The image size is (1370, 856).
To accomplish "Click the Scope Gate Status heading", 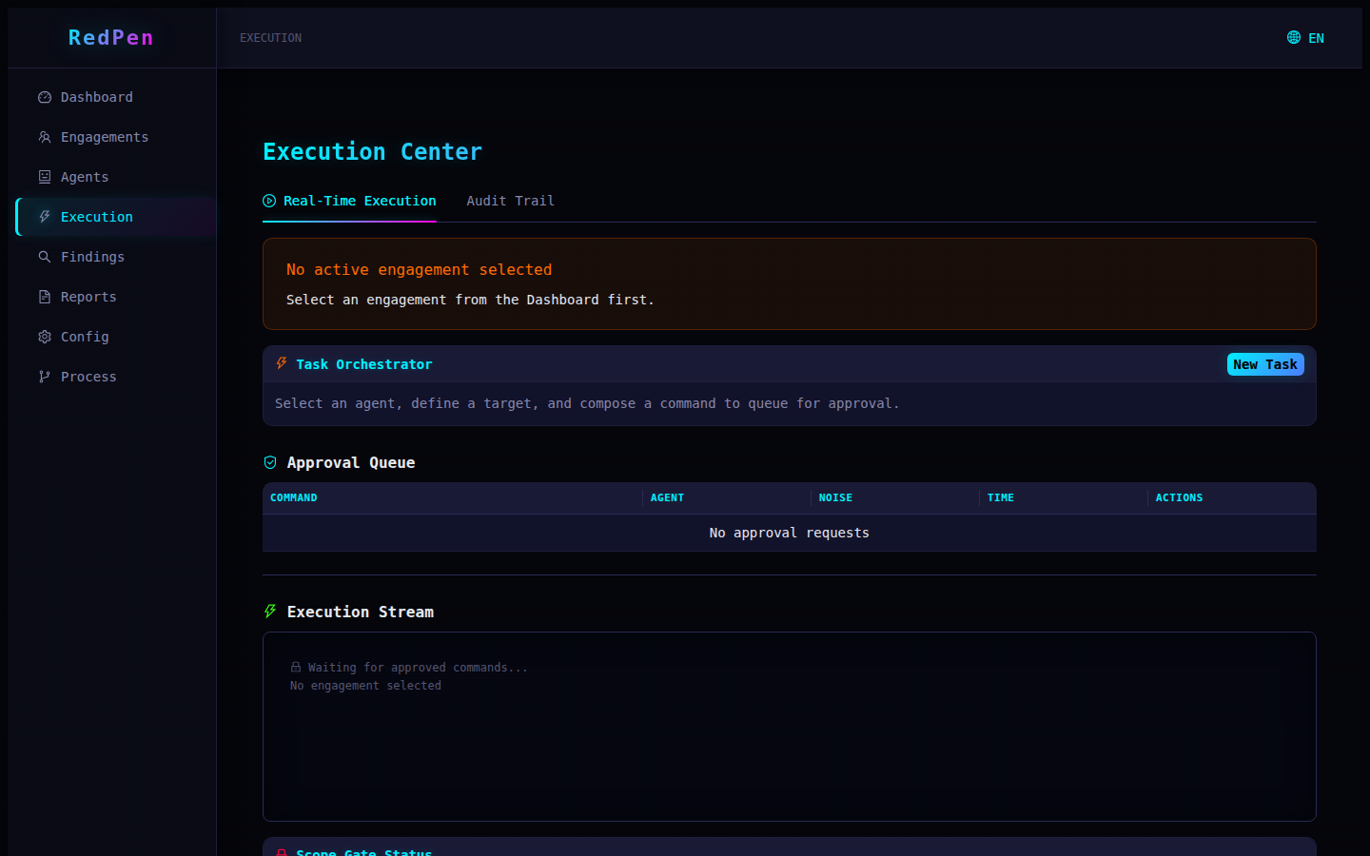I will point(363,852).
